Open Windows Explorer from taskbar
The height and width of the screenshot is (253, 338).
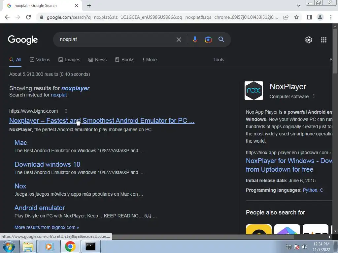[x=28, y=246]
